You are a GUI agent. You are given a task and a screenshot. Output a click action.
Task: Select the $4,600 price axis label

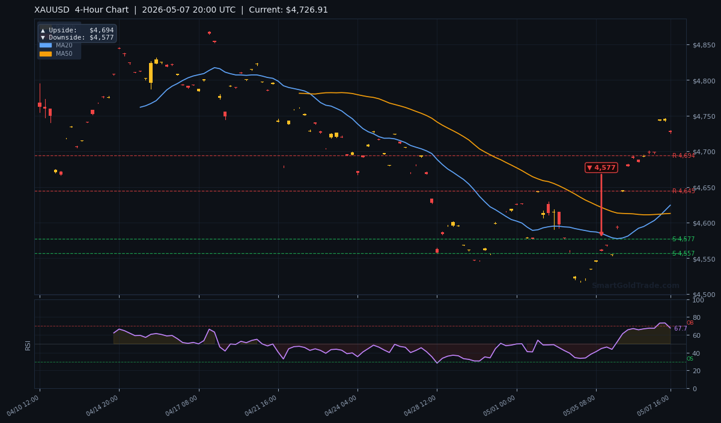pos(704,224)
